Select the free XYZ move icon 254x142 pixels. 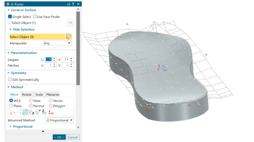click(51, 112)
